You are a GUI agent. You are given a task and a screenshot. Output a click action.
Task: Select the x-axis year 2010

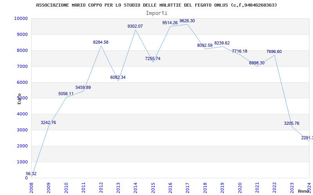(66, 188)
